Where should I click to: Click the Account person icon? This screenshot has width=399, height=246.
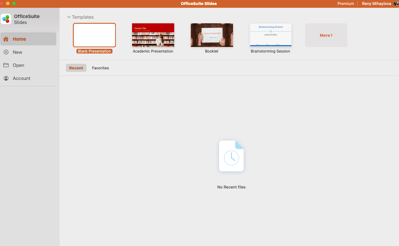[6, 78]
